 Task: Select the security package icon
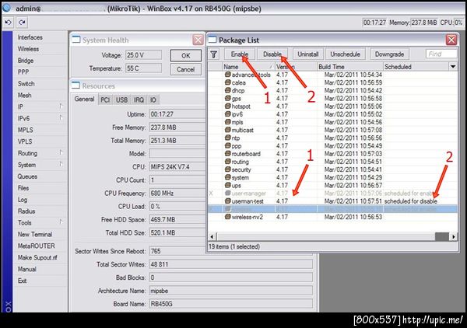(227, 169)
